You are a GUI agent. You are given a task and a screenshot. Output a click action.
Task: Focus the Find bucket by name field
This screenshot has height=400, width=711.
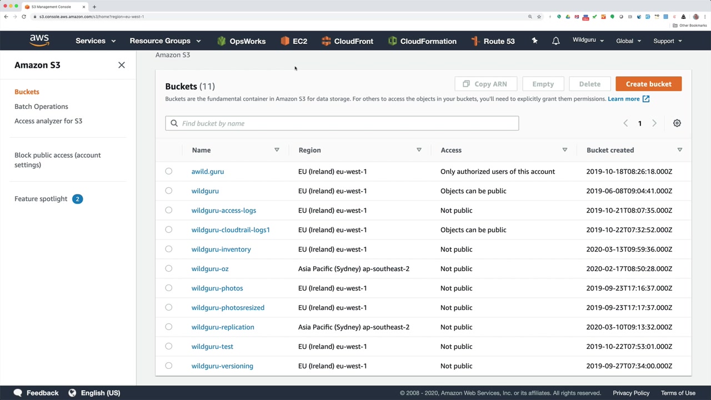click(x=342, y=123)
